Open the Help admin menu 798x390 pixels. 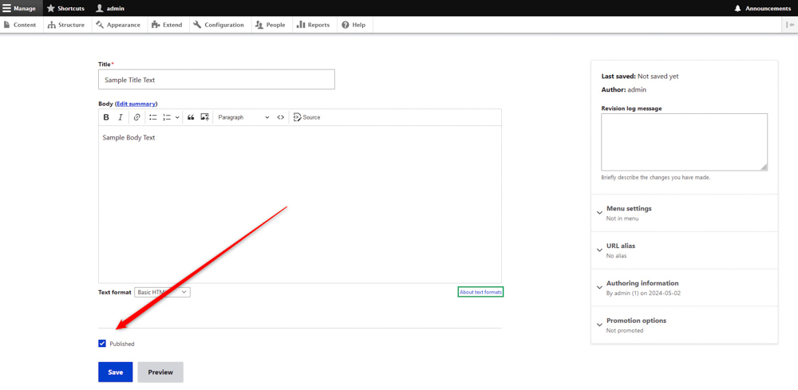point(354,25)
